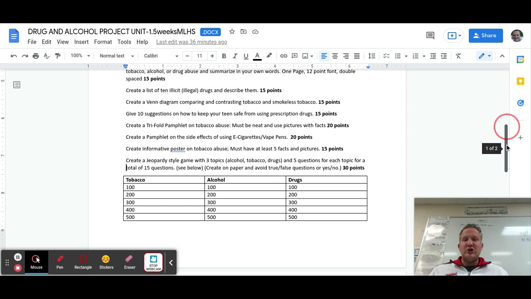Collapse the recorder toolbar

point(171,262)
